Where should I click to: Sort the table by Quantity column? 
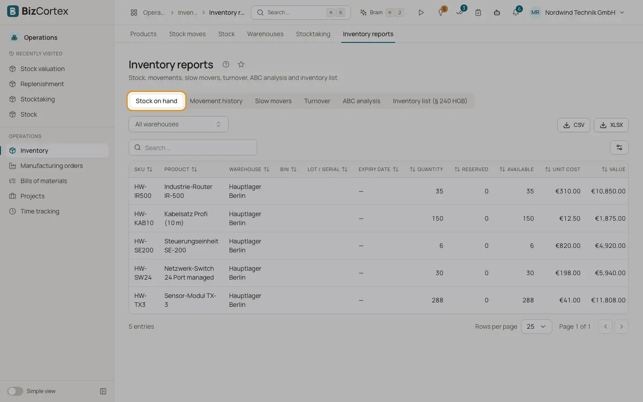(x=426, y=169)
